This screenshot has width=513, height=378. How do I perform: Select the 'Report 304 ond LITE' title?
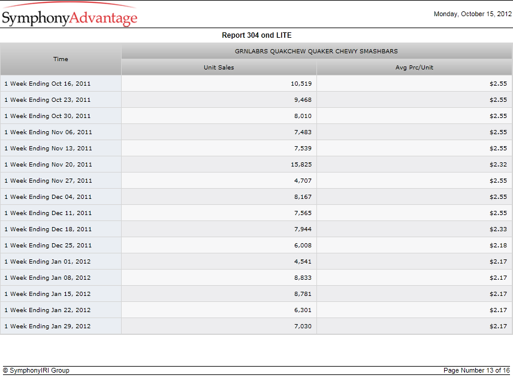256,35
